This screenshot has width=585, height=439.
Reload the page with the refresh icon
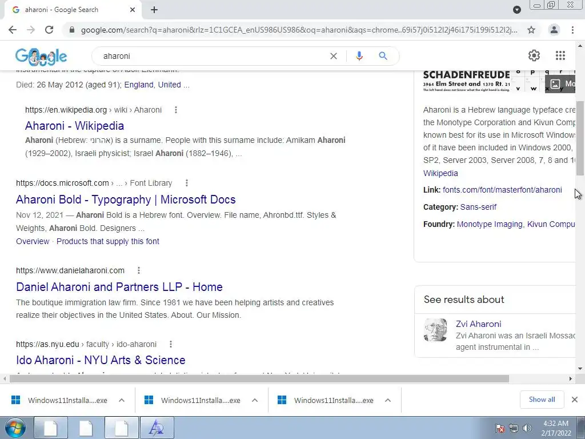49,30
